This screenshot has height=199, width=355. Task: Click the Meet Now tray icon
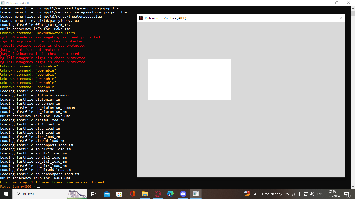pos(293,194)
